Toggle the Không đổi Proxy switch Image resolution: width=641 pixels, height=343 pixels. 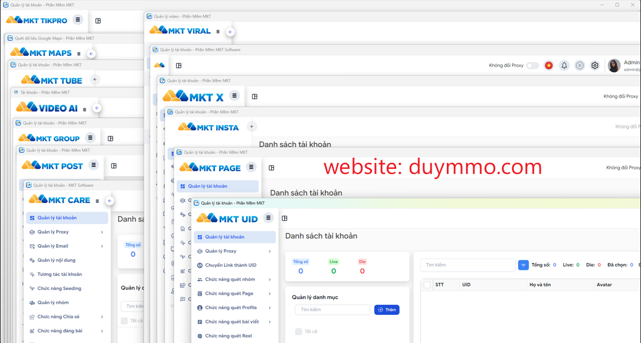[x=532, y=65]
